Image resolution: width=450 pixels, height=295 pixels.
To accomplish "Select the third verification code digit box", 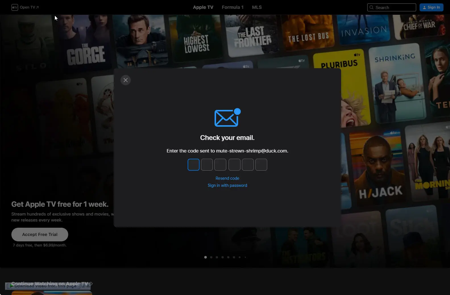I will pyautogui.click(x=220, y=165).
